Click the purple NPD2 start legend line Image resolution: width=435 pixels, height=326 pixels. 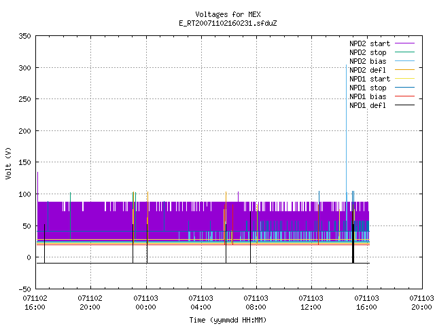404,43
